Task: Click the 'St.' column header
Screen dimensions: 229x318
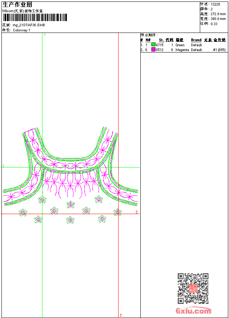Action: point(161,40)
